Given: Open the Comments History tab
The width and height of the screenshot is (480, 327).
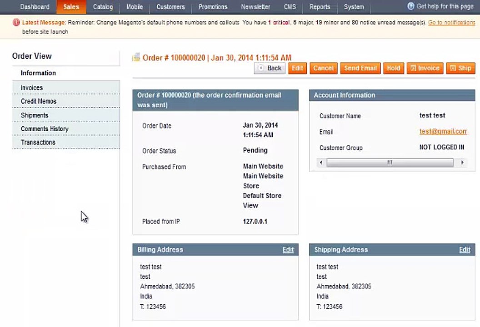Looking at the screenshot, I should pyautogui.click(x=66, y=129).
